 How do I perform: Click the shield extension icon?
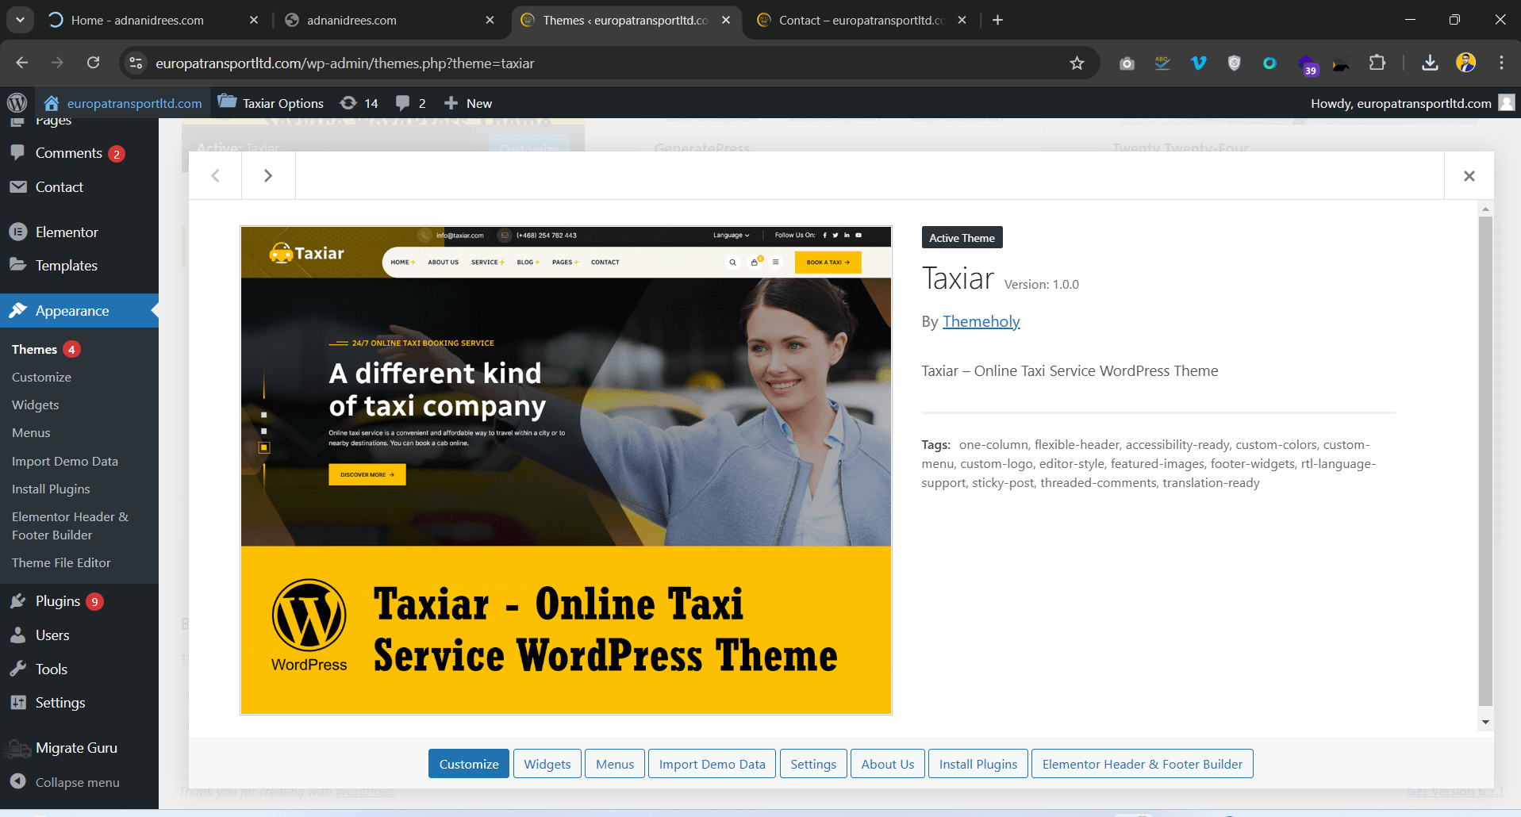[1234, 63]
